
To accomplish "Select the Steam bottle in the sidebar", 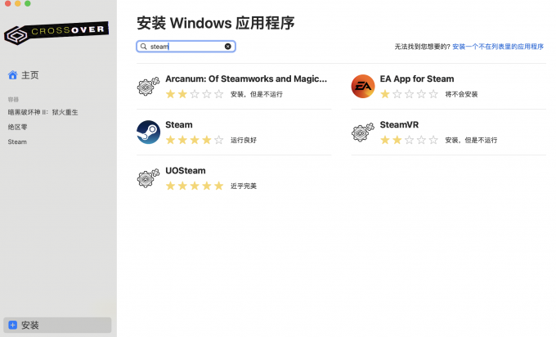I will point(17,142).
